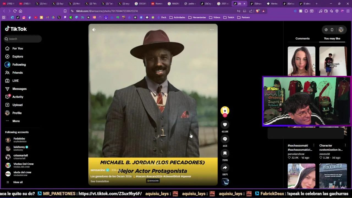The width and height of the screenshot is (352, 198).
Task: Like the post with 62.8K hearts
Action: coord(225,125)
